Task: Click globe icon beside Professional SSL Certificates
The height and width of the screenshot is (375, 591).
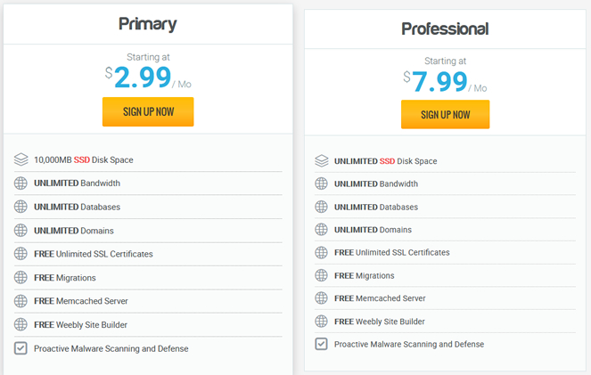Action: pos(321,253)
